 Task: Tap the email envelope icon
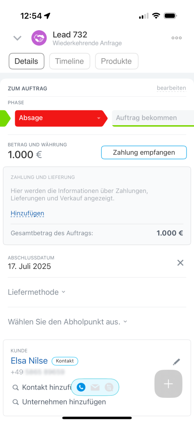click(x=95, y=387)
